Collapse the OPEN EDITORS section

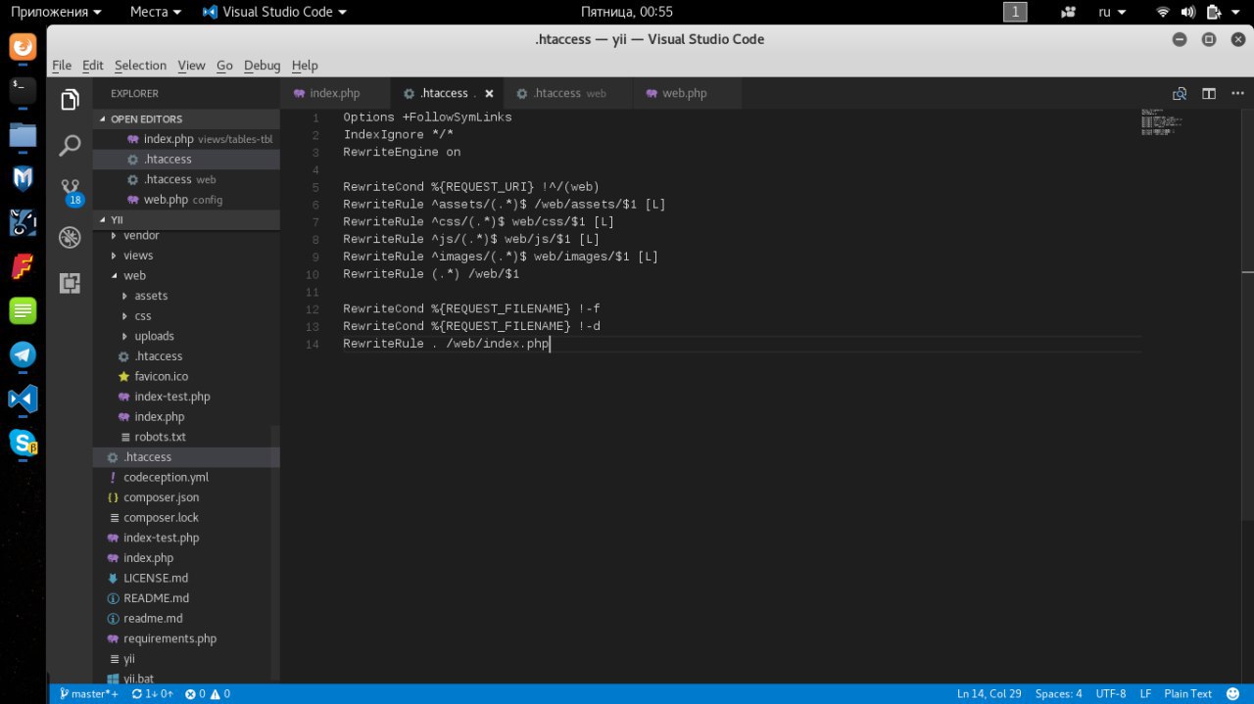186,118
